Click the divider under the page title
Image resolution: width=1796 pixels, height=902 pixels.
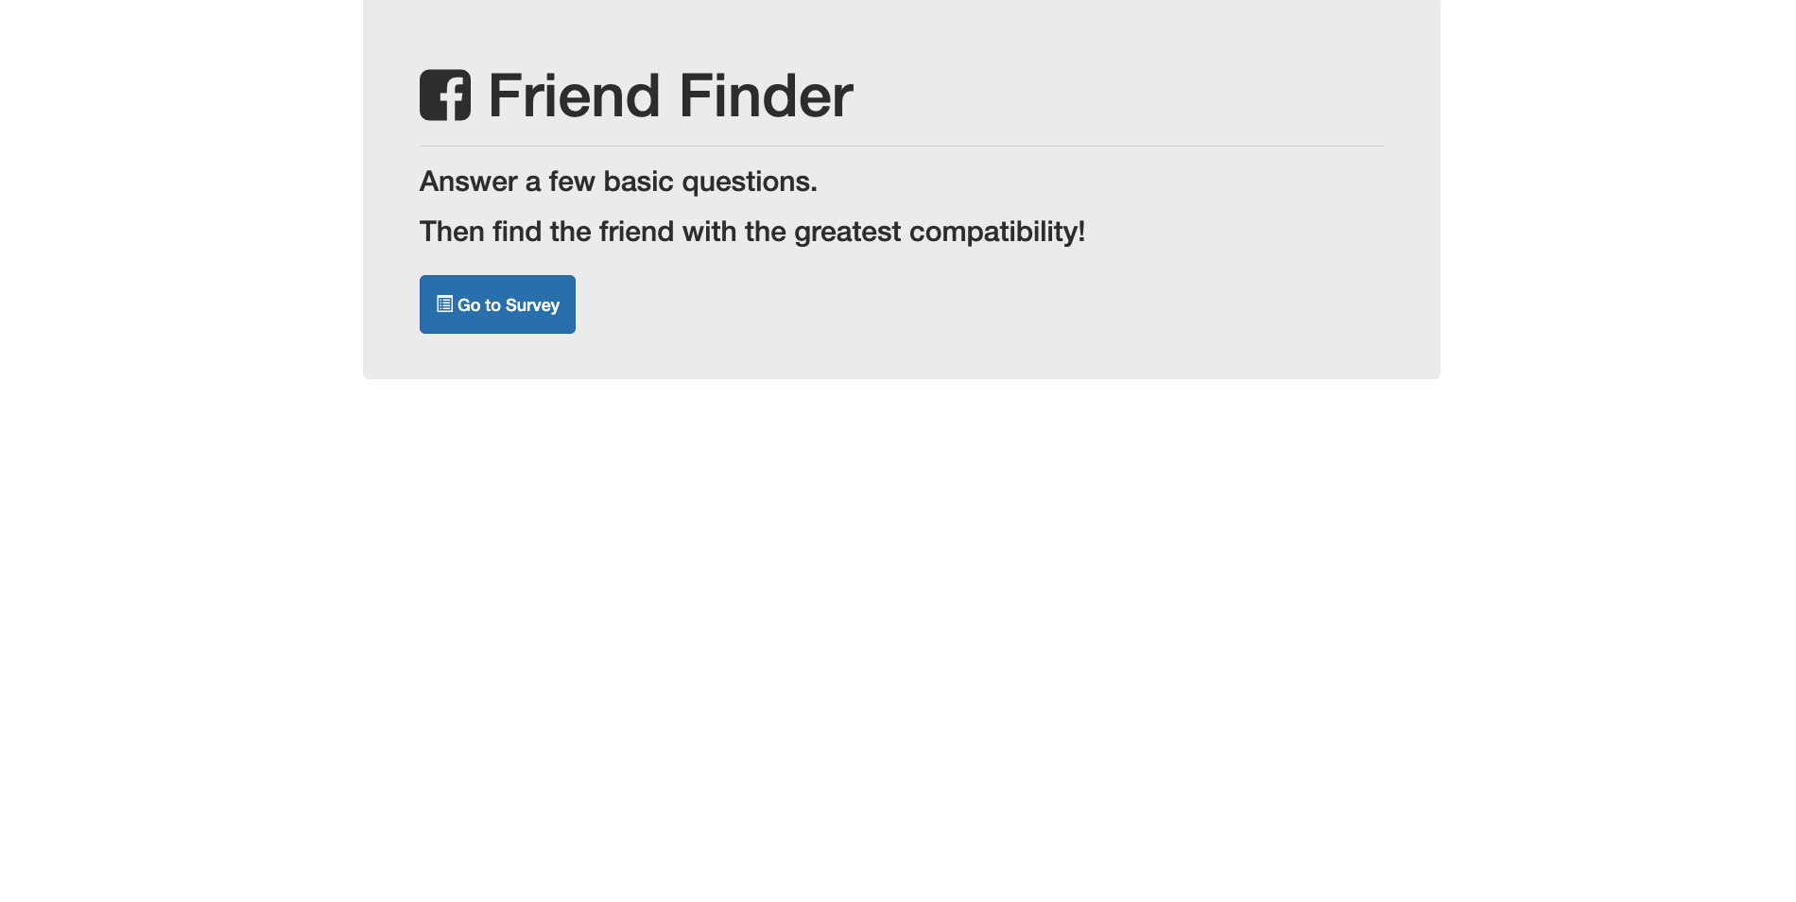pyautogui.click(x=900, y=147)
